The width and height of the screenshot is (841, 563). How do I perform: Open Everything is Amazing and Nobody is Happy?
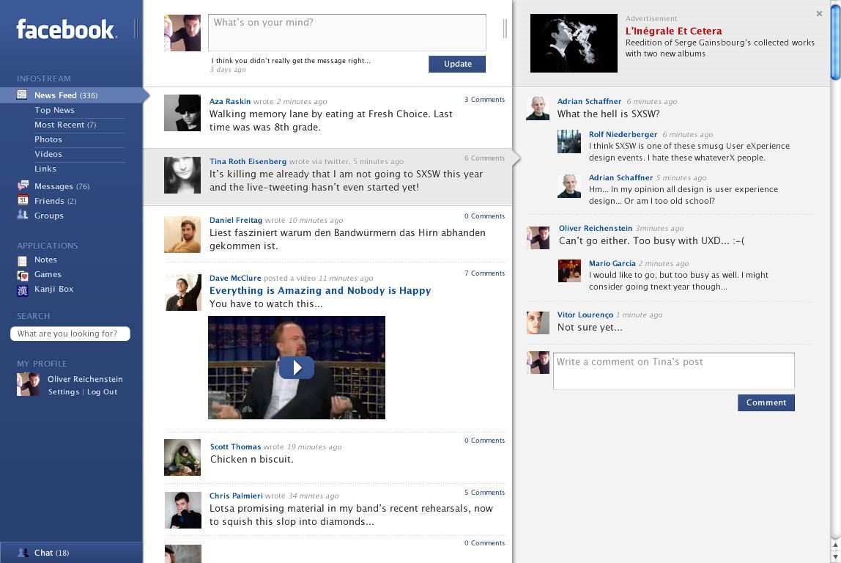(320, 290)
